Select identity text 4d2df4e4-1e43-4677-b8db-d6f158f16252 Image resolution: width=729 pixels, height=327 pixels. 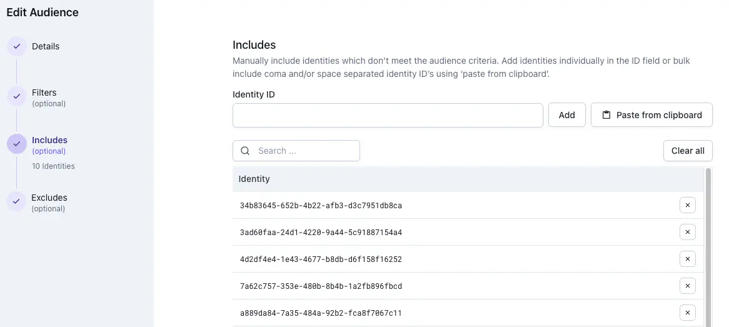click(321, 259)
